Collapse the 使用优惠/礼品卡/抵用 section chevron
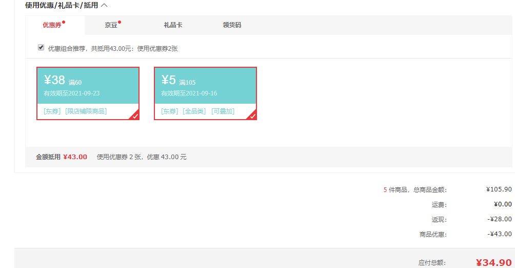The height and width of the screenshot is (268, 515). 104,5
